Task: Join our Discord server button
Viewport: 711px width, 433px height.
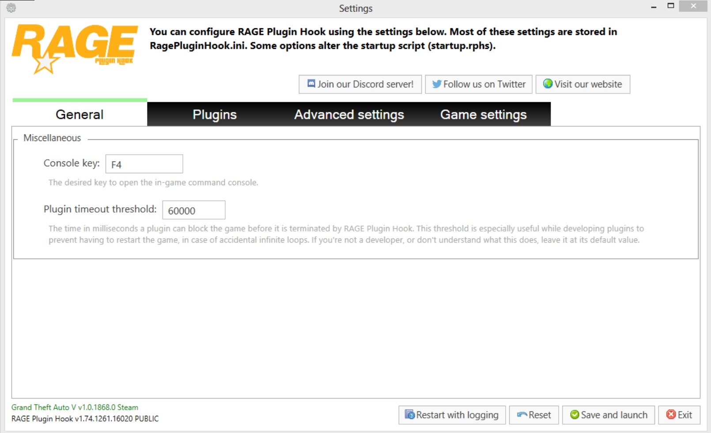Action: (x=360, y=84)
